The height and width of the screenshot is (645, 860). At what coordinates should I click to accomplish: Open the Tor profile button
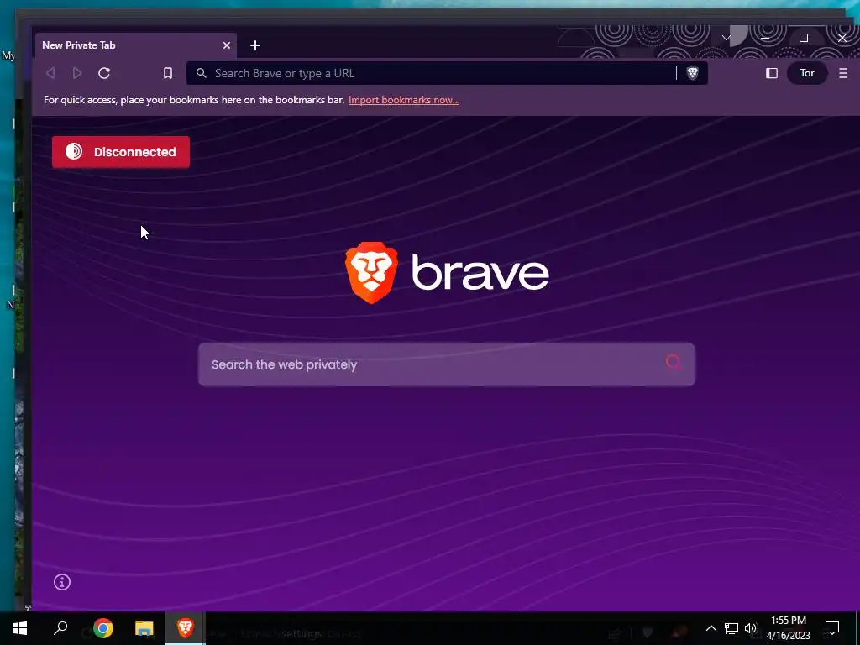(x=807, y=73)
